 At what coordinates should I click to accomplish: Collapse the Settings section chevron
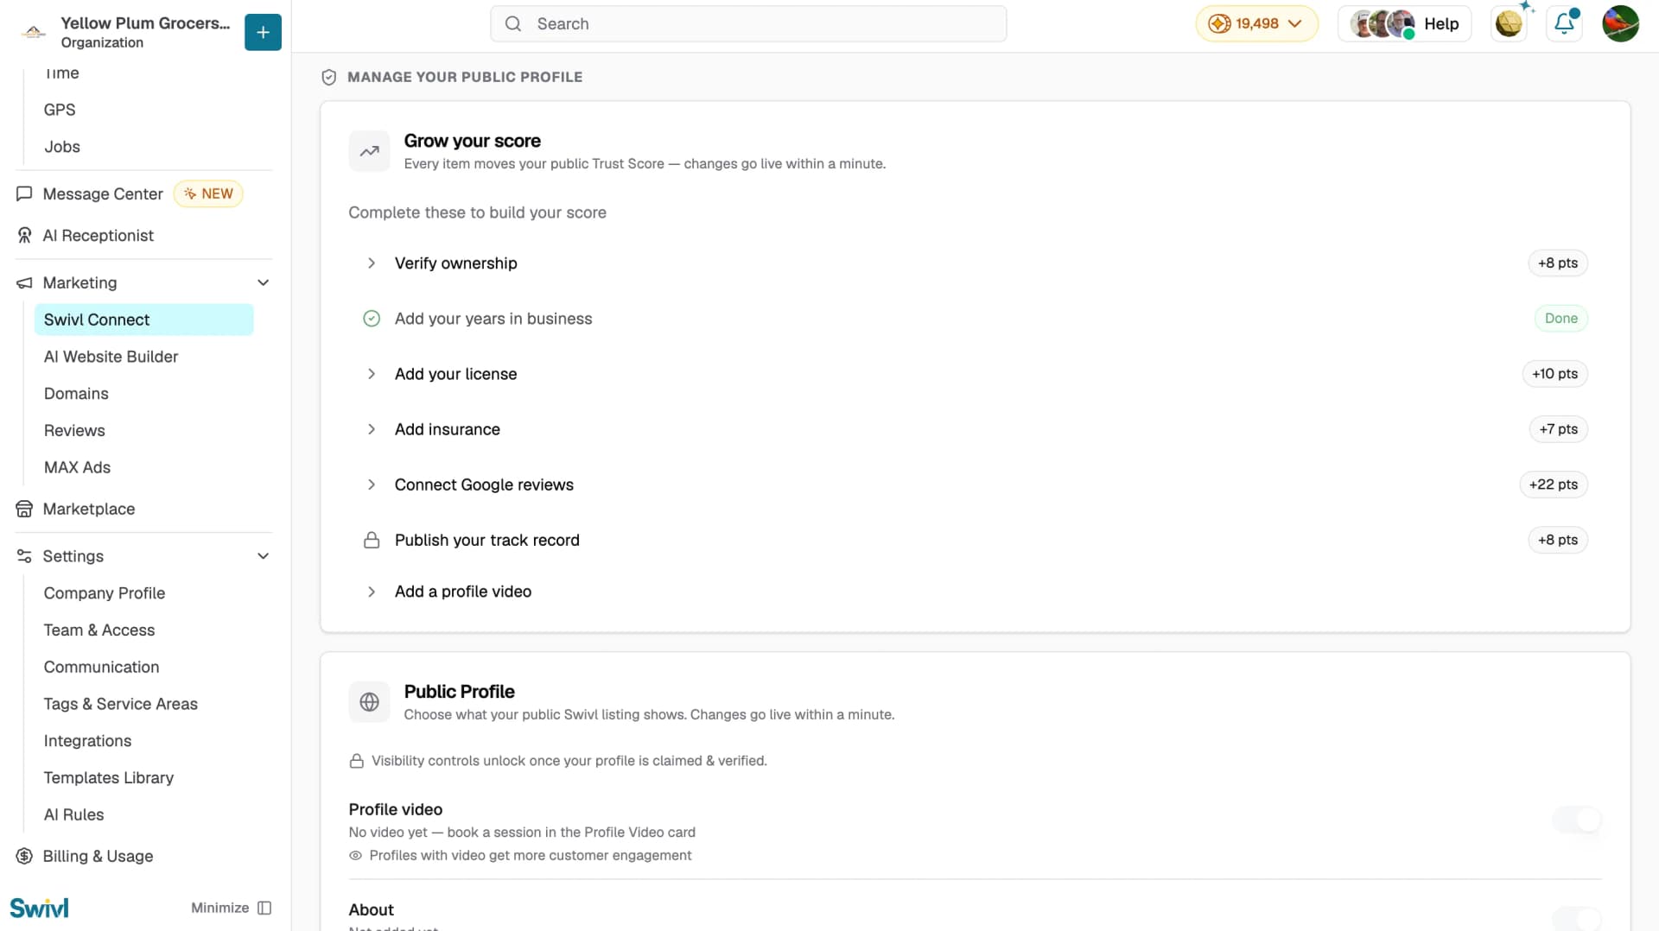click(264, 556)
